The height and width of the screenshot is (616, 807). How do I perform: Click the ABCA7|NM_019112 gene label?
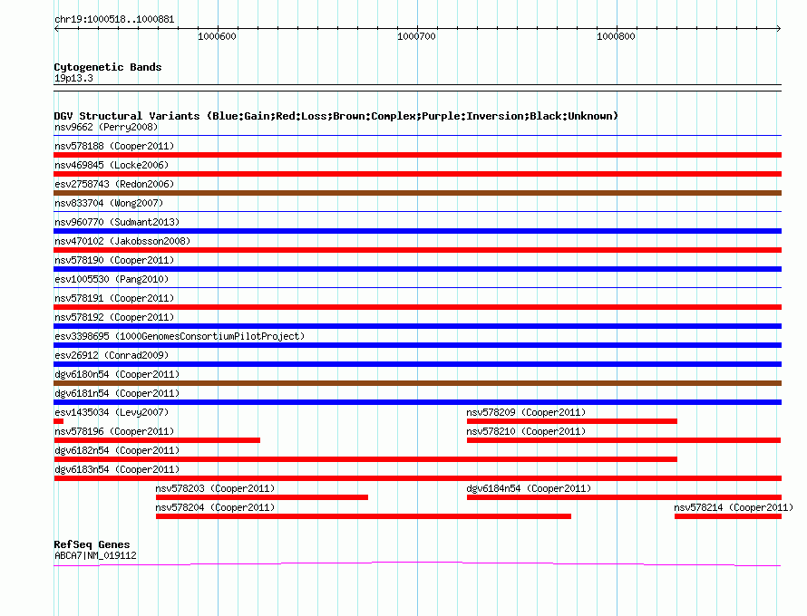pyautogui.click(x=95, y=555)
